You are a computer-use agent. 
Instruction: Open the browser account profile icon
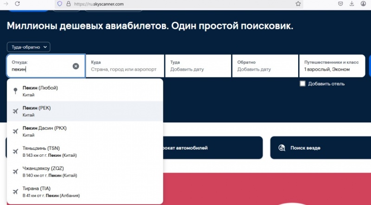point(363,4)
